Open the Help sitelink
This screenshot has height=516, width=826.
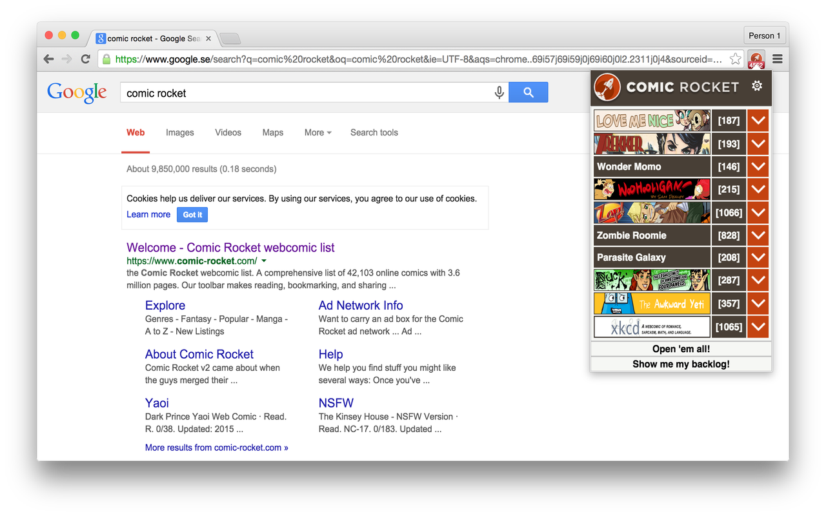point(330,354)
